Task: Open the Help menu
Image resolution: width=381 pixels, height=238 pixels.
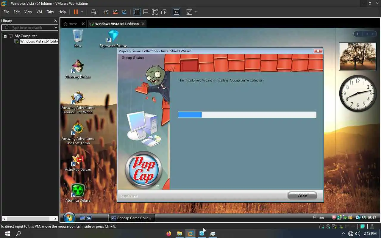Action: [x=62, y=12]
